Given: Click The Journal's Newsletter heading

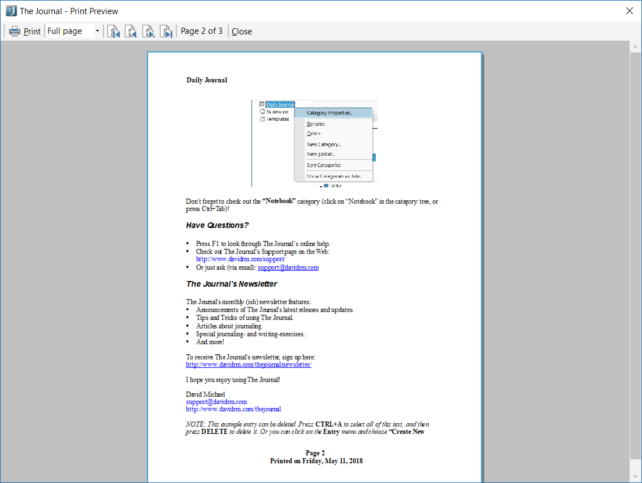Looking at the screenshot, I should click(x=232, y=284).
